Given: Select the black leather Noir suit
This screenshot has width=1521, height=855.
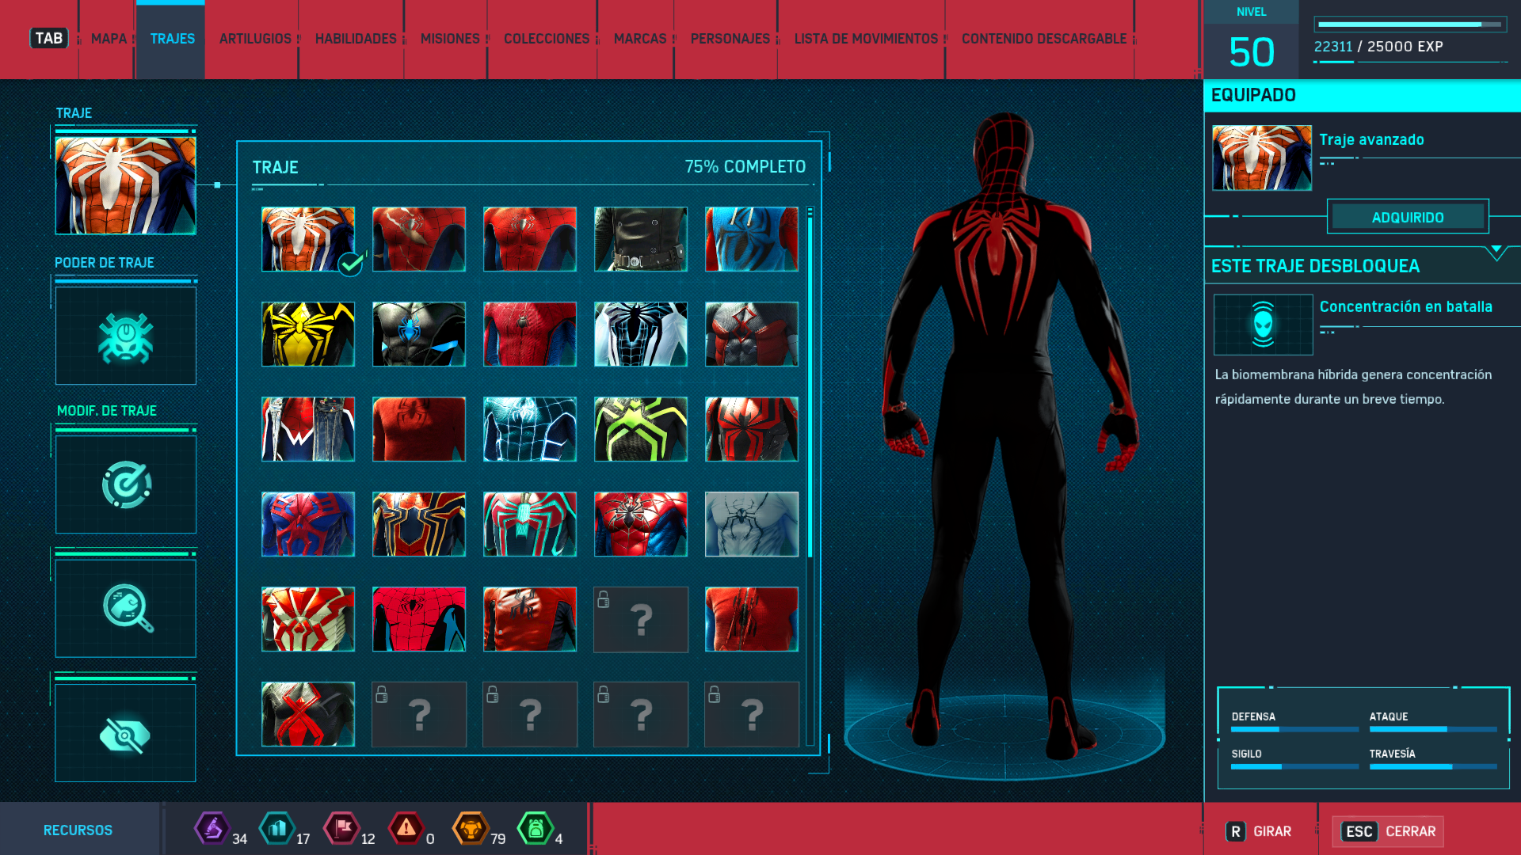Looking at the screenshot, I should click(x=641, y=239).
